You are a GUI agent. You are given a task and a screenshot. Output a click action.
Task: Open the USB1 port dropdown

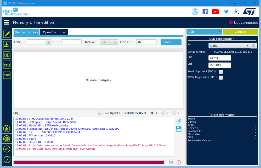click(x=229, y=46)
